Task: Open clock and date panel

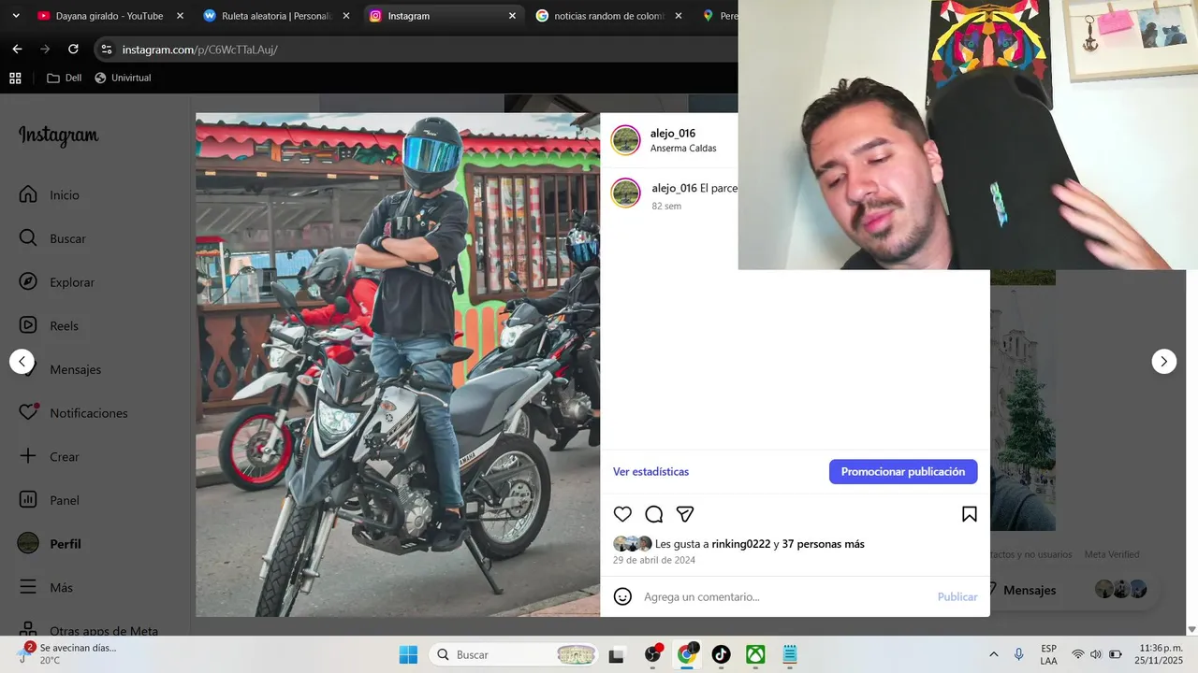Action: coord(1159,654)
